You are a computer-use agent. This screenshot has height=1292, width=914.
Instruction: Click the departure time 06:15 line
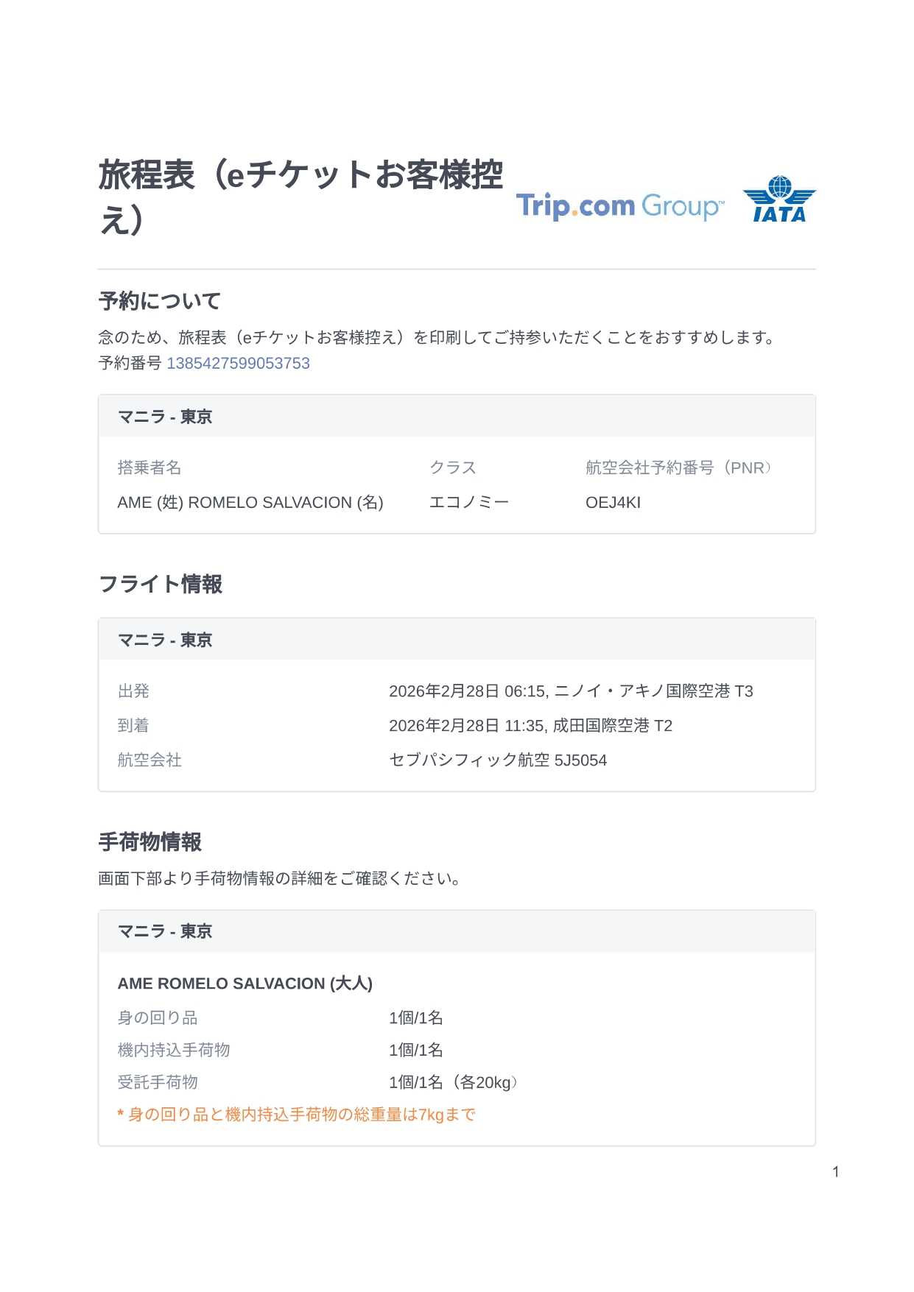(571, 691)
